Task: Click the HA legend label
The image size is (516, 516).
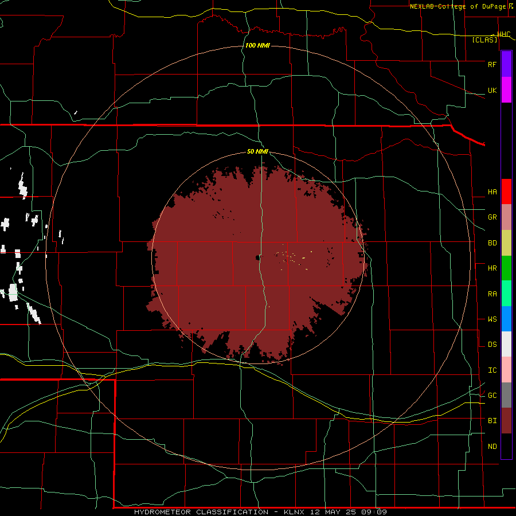Action: pyautogui.click(x=492, y=192)
